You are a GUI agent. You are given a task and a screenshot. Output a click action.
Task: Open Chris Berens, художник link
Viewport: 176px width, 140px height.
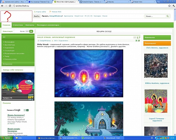(x=157, y=48)
